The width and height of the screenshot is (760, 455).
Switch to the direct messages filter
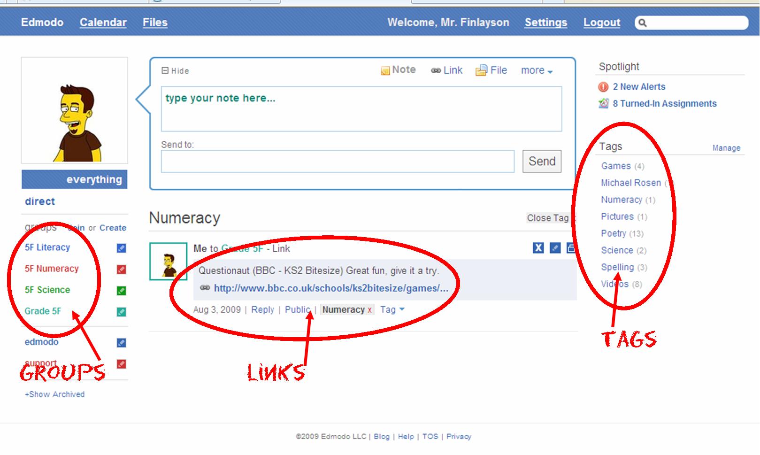click(40, 201)
